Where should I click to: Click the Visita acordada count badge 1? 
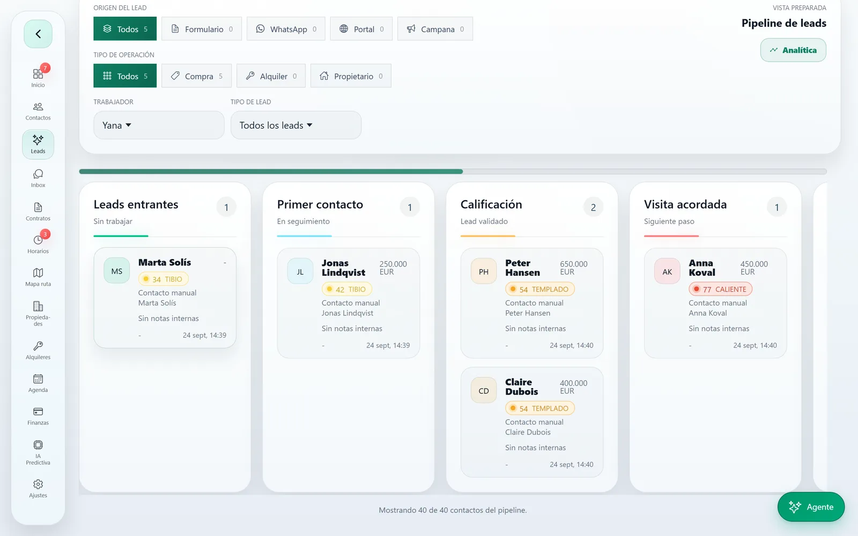pyautogui.click(x=776, y=207)
